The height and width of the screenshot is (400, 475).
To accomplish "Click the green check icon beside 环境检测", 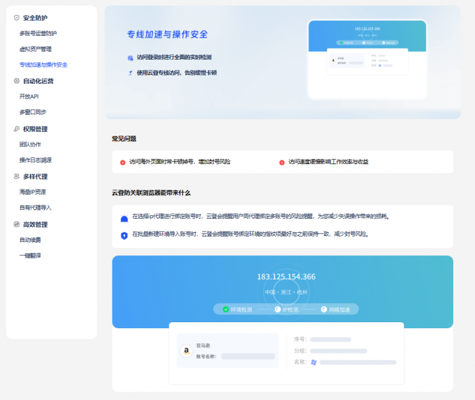I will click(x=226, y=309).
